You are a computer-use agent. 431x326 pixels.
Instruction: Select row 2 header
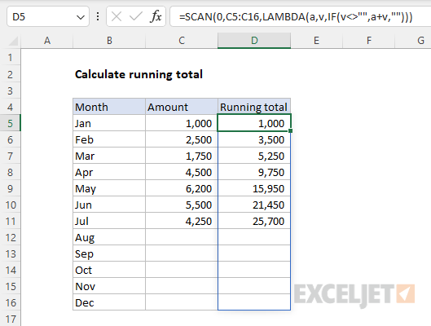coord(10,74)
